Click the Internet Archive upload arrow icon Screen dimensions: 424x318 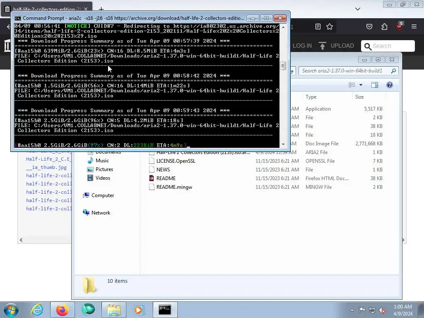(x=322, y=46)
